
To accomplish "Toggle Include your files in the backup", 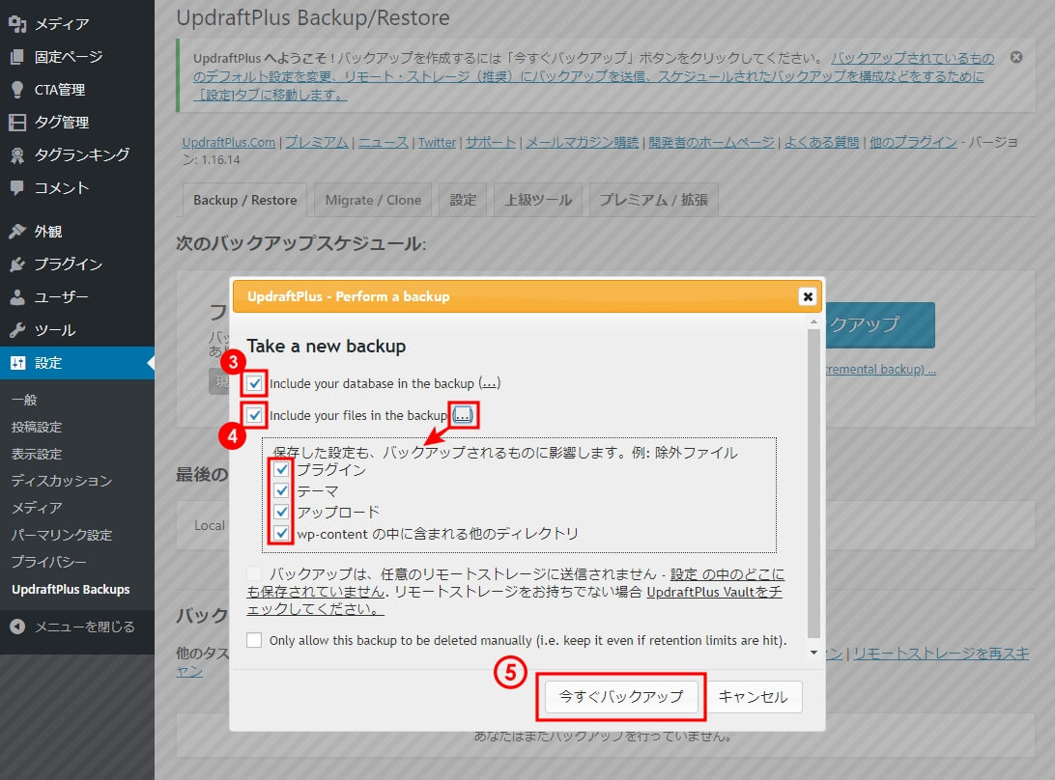I will pos(254,415).
